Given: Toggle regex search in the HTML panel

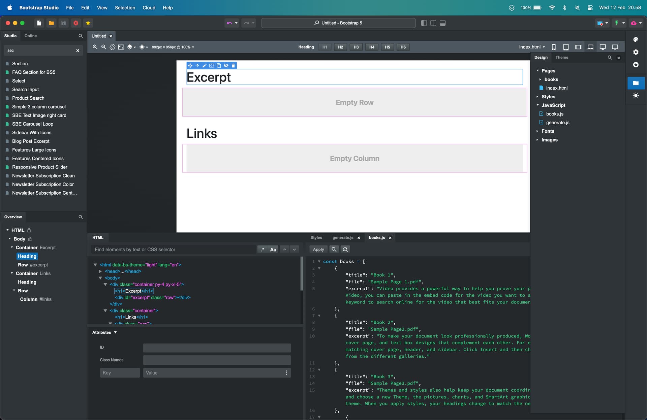Looking at the screenshot, I should (x=263, y=249).
